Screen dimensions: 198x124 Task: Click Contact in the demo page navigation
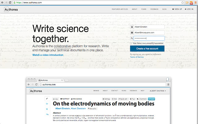(114, 91)
